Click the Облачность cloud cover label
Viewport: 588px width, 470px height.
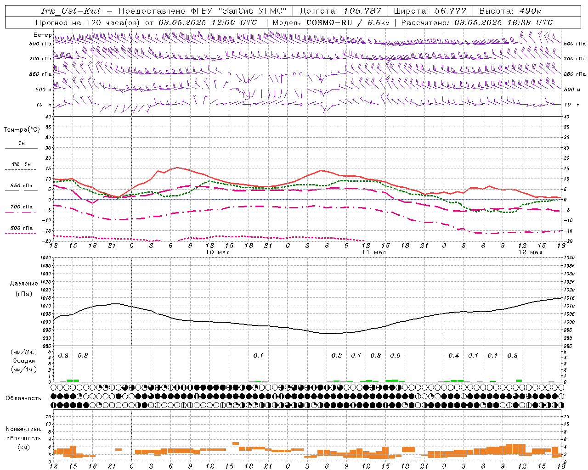point(23,398)
